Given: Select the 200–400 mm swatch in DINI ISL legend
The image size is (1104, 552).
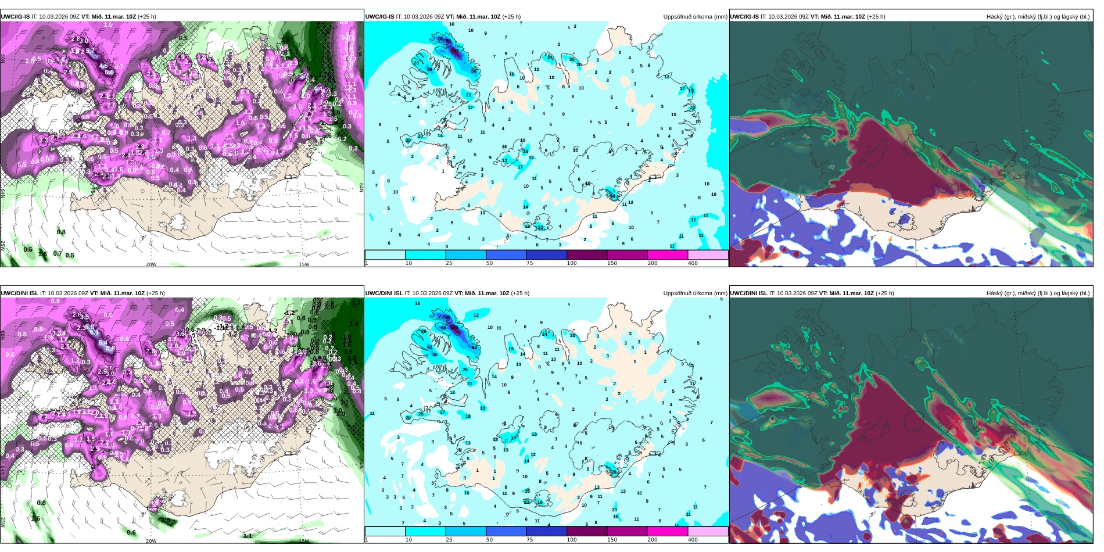Looking at the screenshot, I should (x=668, y=531).
